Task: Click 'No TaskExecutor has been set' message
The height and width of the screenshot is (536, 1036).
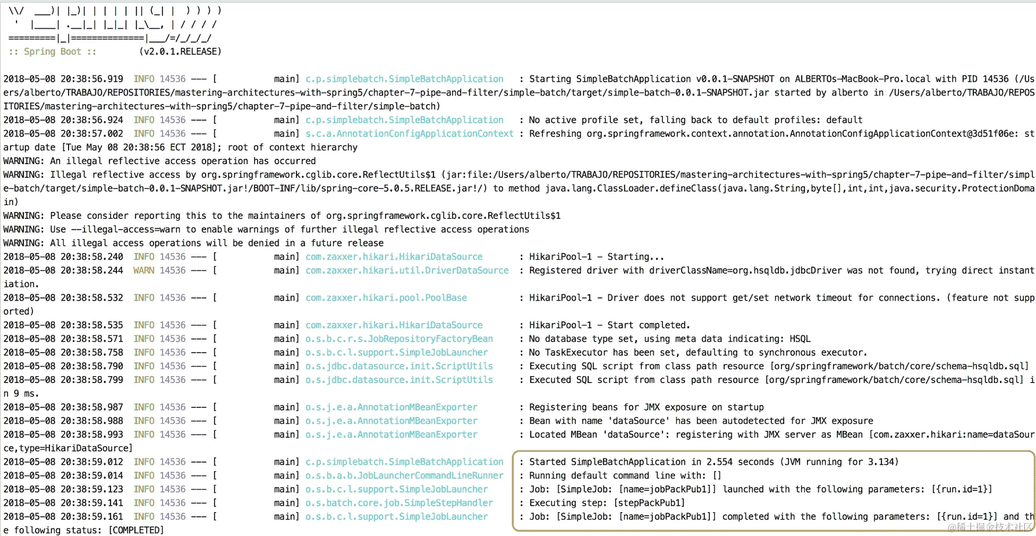Action: point(698,353)
